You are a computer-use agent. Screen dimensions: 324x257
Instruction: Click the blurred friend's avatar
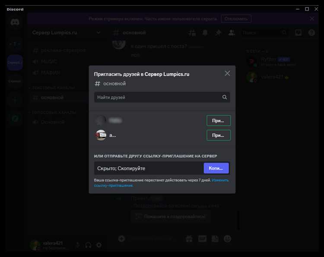point(101,121)
